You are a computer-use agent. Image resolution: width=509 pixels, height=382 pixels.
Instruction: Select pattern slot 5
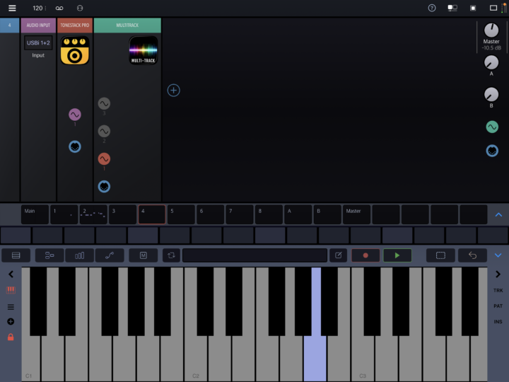pyautogui.click(x=181, y=214)
